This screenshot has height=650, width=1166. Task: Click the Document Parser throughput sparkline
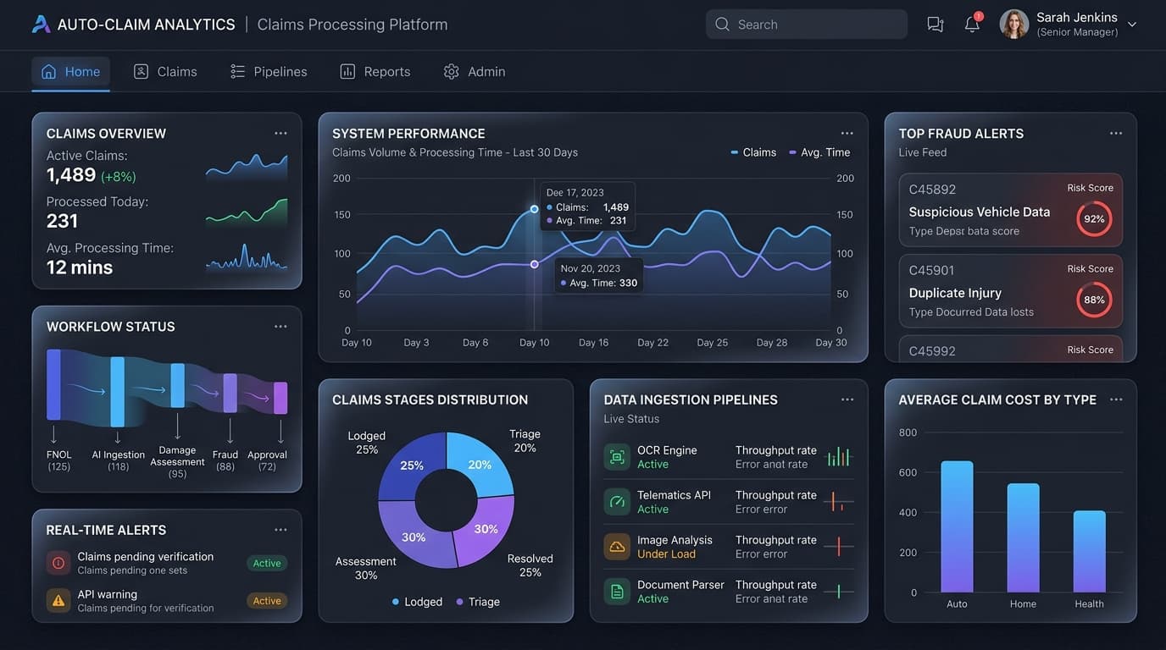tap(838, 592)
